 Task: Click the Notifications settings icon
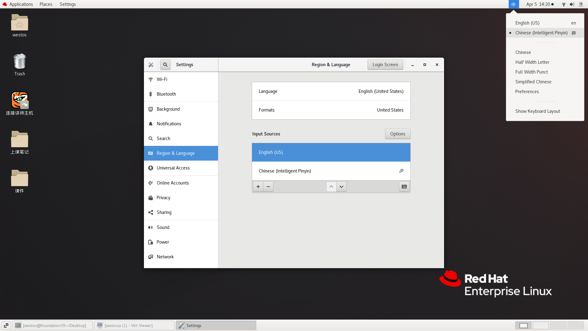pyautogui.click(x=151, y=124)
